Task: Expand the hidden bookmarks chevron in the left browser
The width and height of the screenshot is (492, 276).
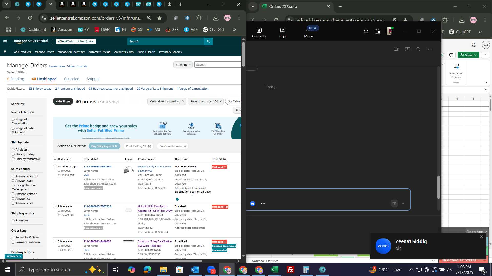Action: 234,30
